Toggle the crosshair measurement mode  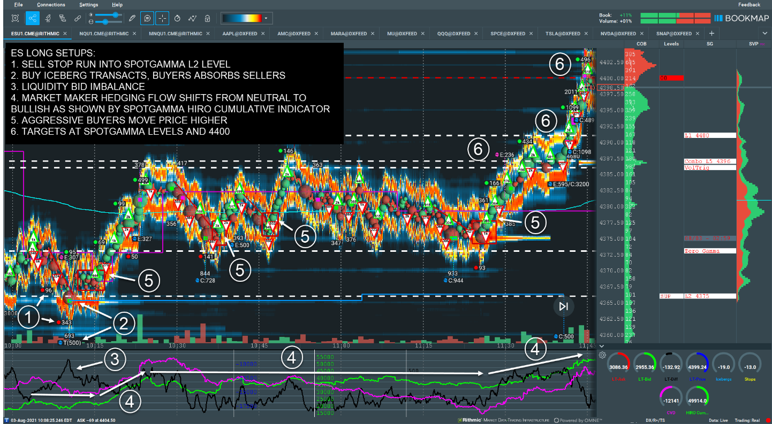162,18
